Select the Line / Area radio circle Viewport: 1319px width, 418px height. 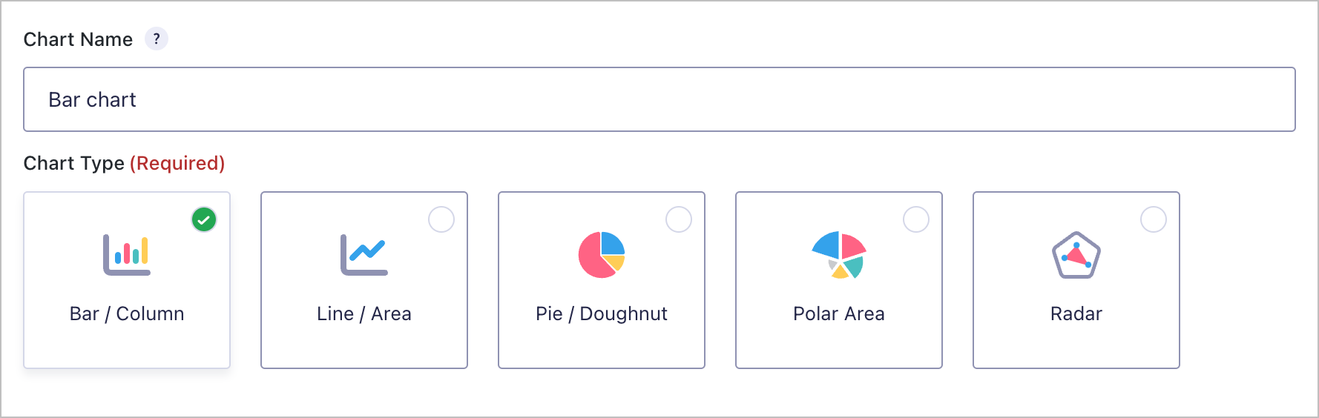(x=441, y=219)
